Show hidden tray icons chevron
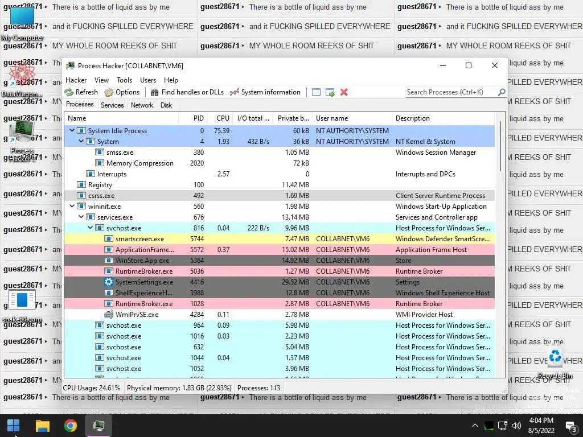 coord(475,426)
